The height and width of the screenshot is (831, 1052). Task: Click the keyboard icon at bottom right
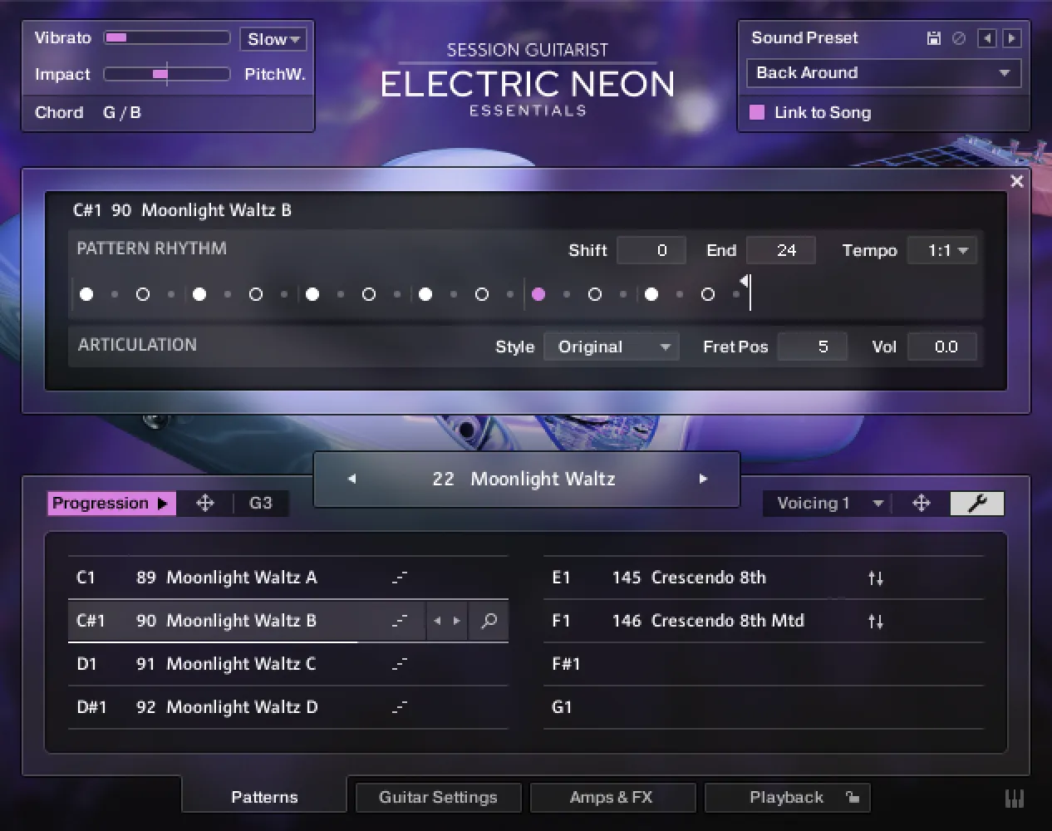pos(1014,798)
